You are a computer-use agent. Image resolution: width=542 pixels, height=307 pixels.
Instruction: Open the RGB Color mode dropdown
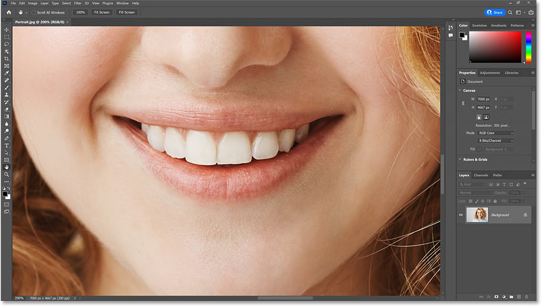[x=495, y=133]
